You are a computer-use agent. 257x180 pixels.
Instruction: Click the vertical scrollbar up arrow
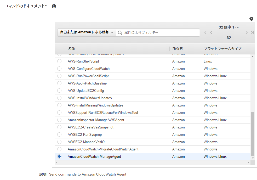[253, 57]
